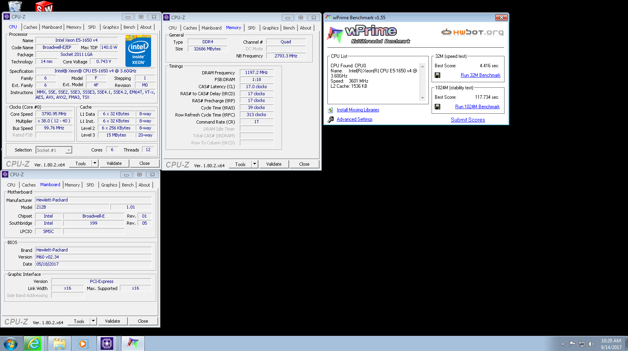Click CPU-Z icon in CPU window title bar
Screen dimensions: 628x351
7,17
